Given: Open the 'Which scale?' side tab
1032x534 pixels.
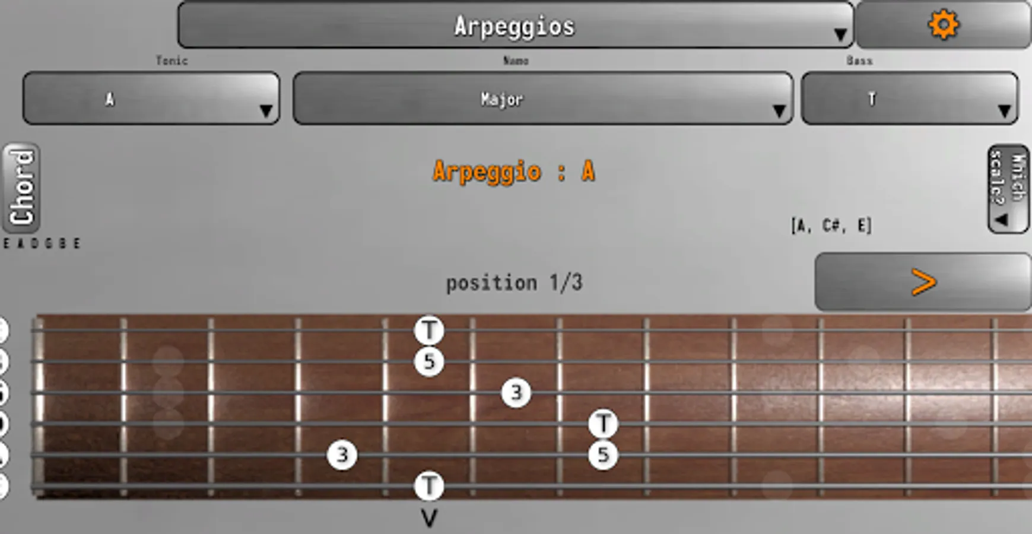Looking at the screenshot, I should [1008, 189].
